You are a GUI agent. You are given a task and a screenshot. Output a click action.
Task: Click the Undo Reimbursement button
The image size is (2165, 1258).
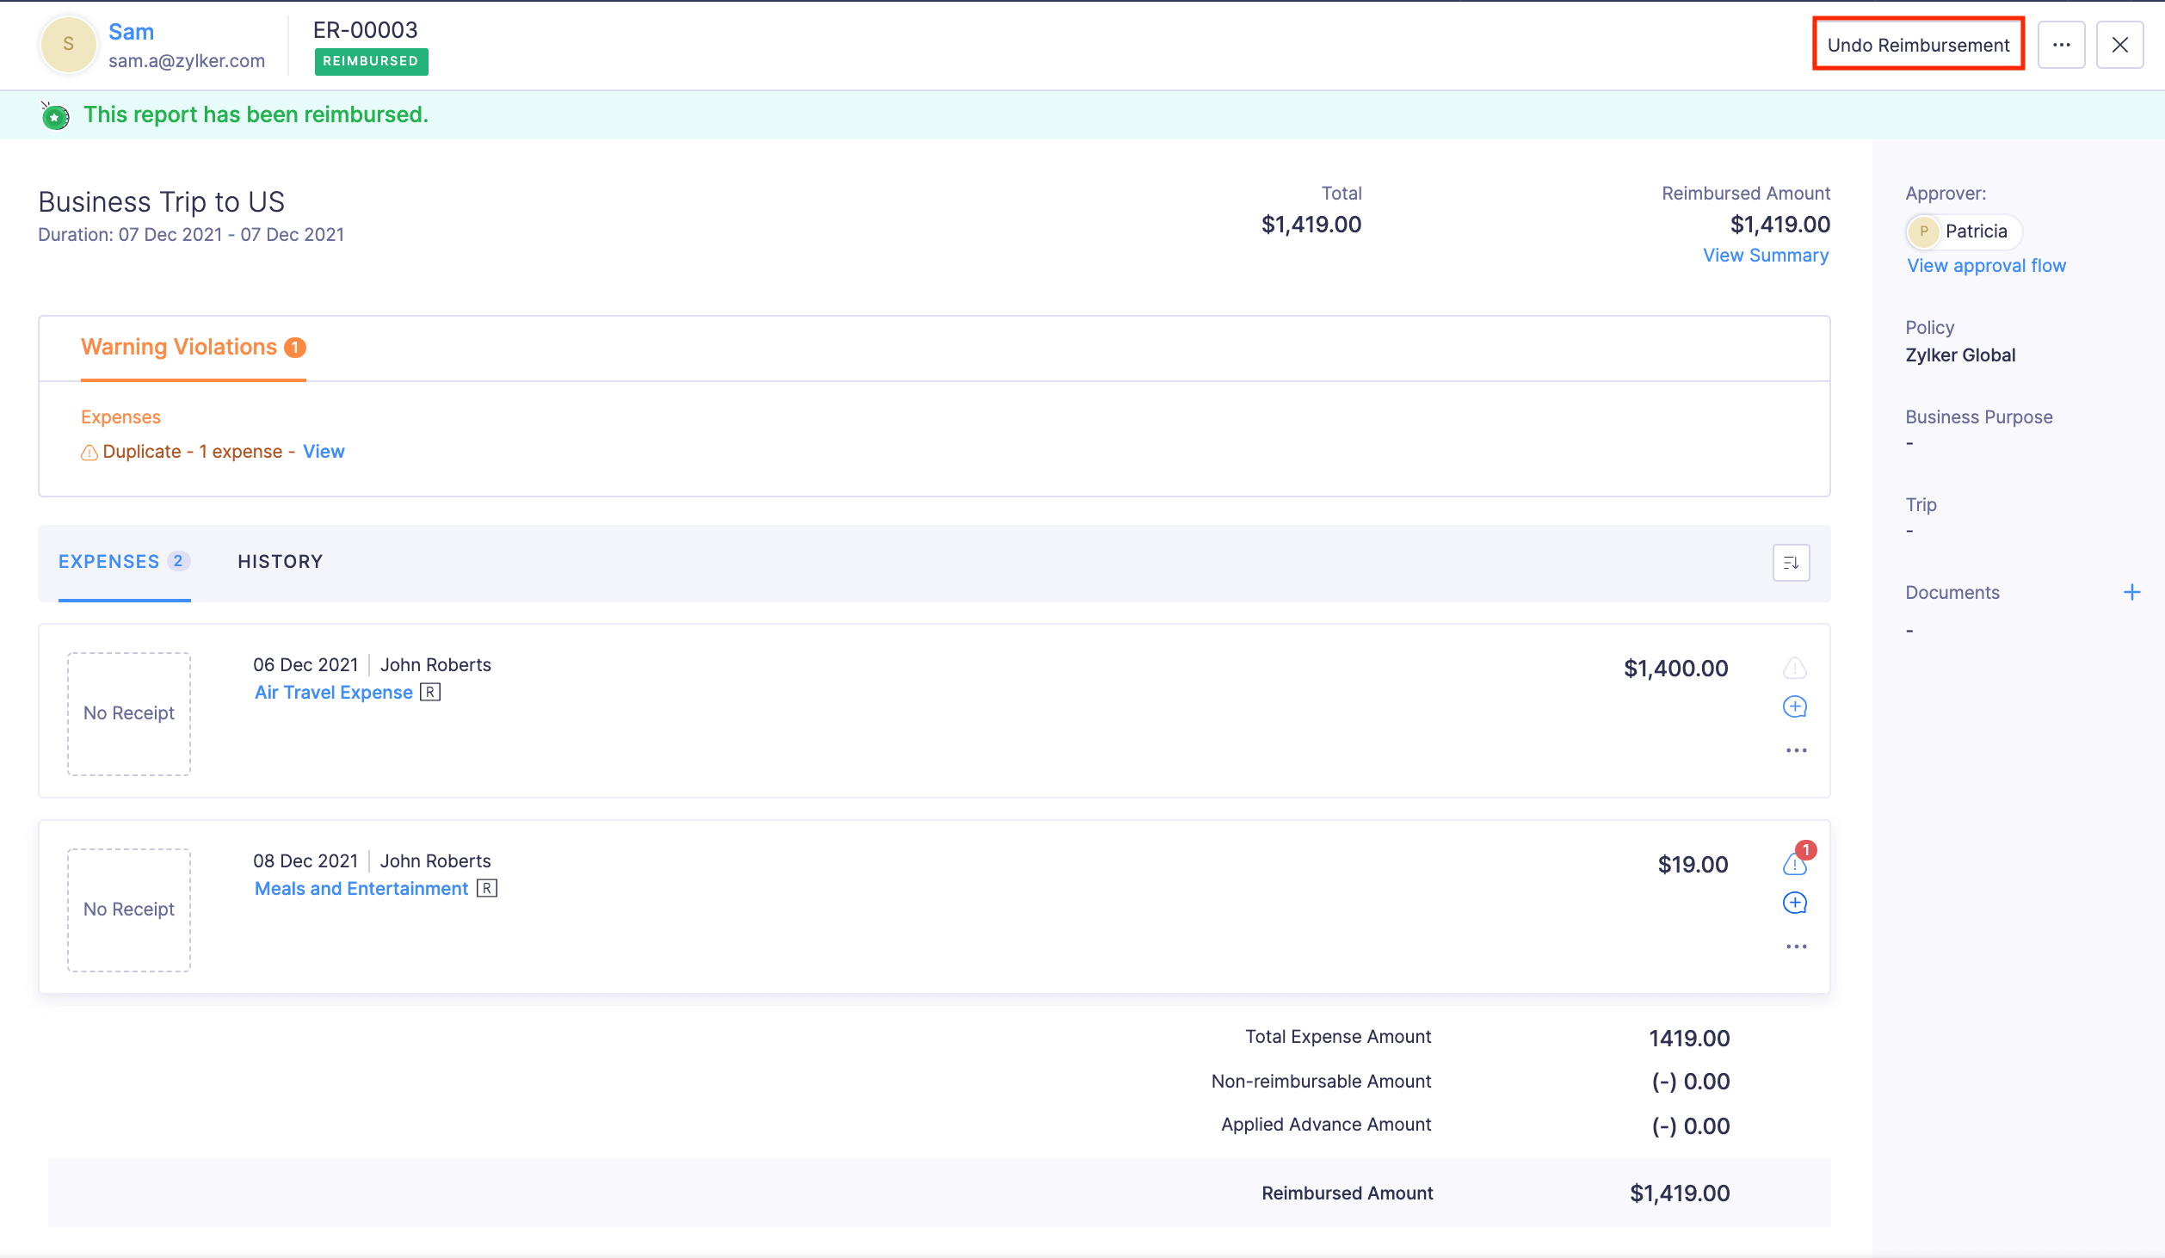[x=1917, y=45]
